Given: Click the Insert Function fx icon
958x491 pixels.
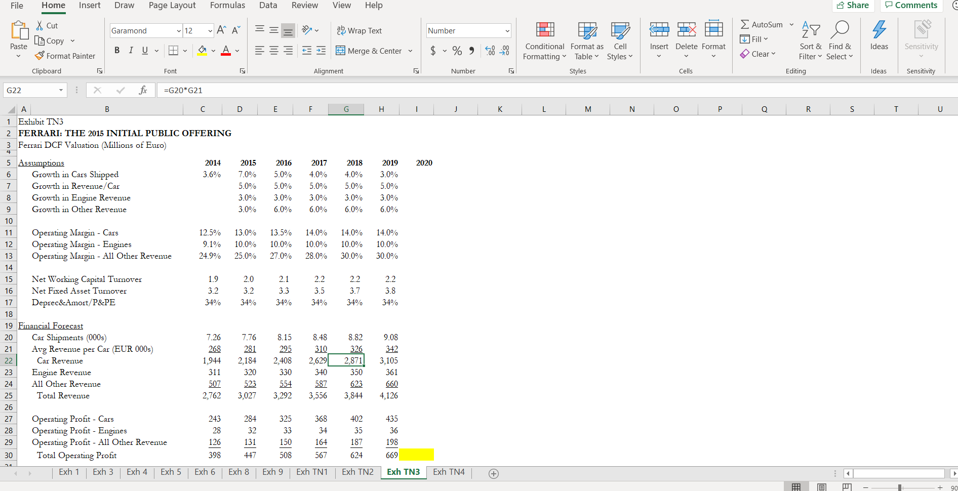Looking at the screenshot, I should click(x=143, y=90).
